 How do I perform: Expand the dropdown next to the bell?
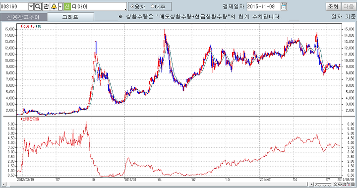(x=60, y=6)
